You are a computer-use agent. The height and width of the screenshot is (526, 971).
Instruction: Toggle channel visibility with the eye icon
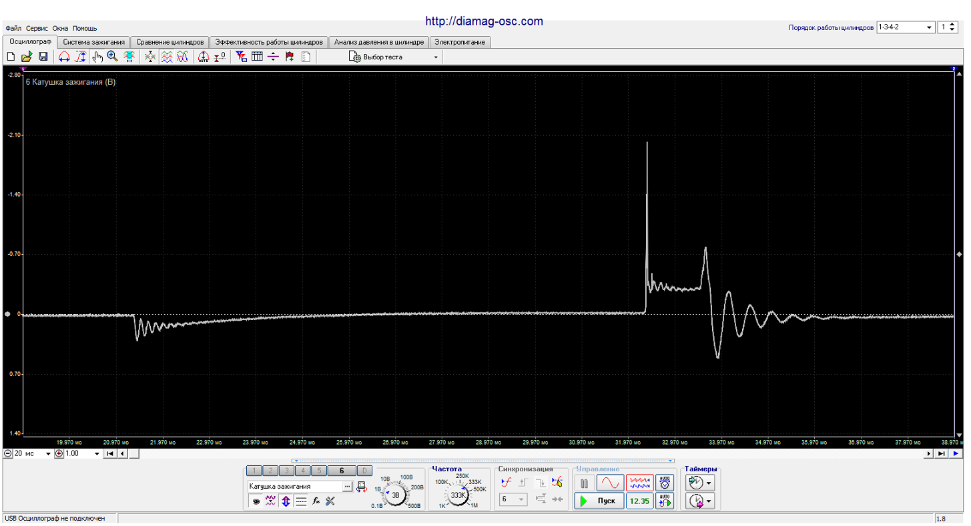point(256,501)
